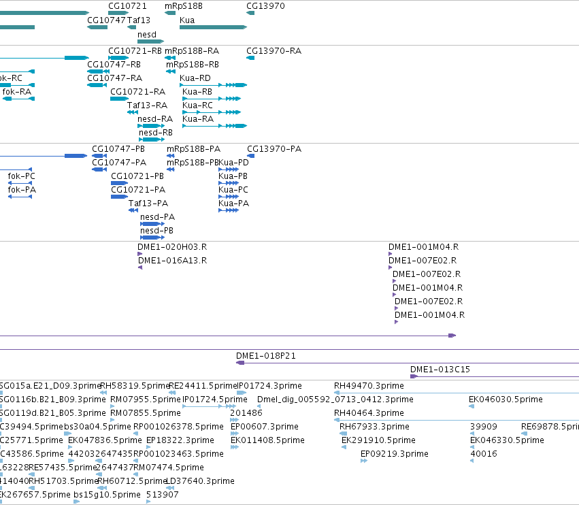The width and height of the screenshot is (579, 505).
Task: Select transcript mRpS18B-RB
Action: pos(192,65)
